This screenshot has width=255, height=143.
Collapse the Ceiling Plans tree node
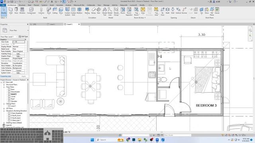coord(4,104)
